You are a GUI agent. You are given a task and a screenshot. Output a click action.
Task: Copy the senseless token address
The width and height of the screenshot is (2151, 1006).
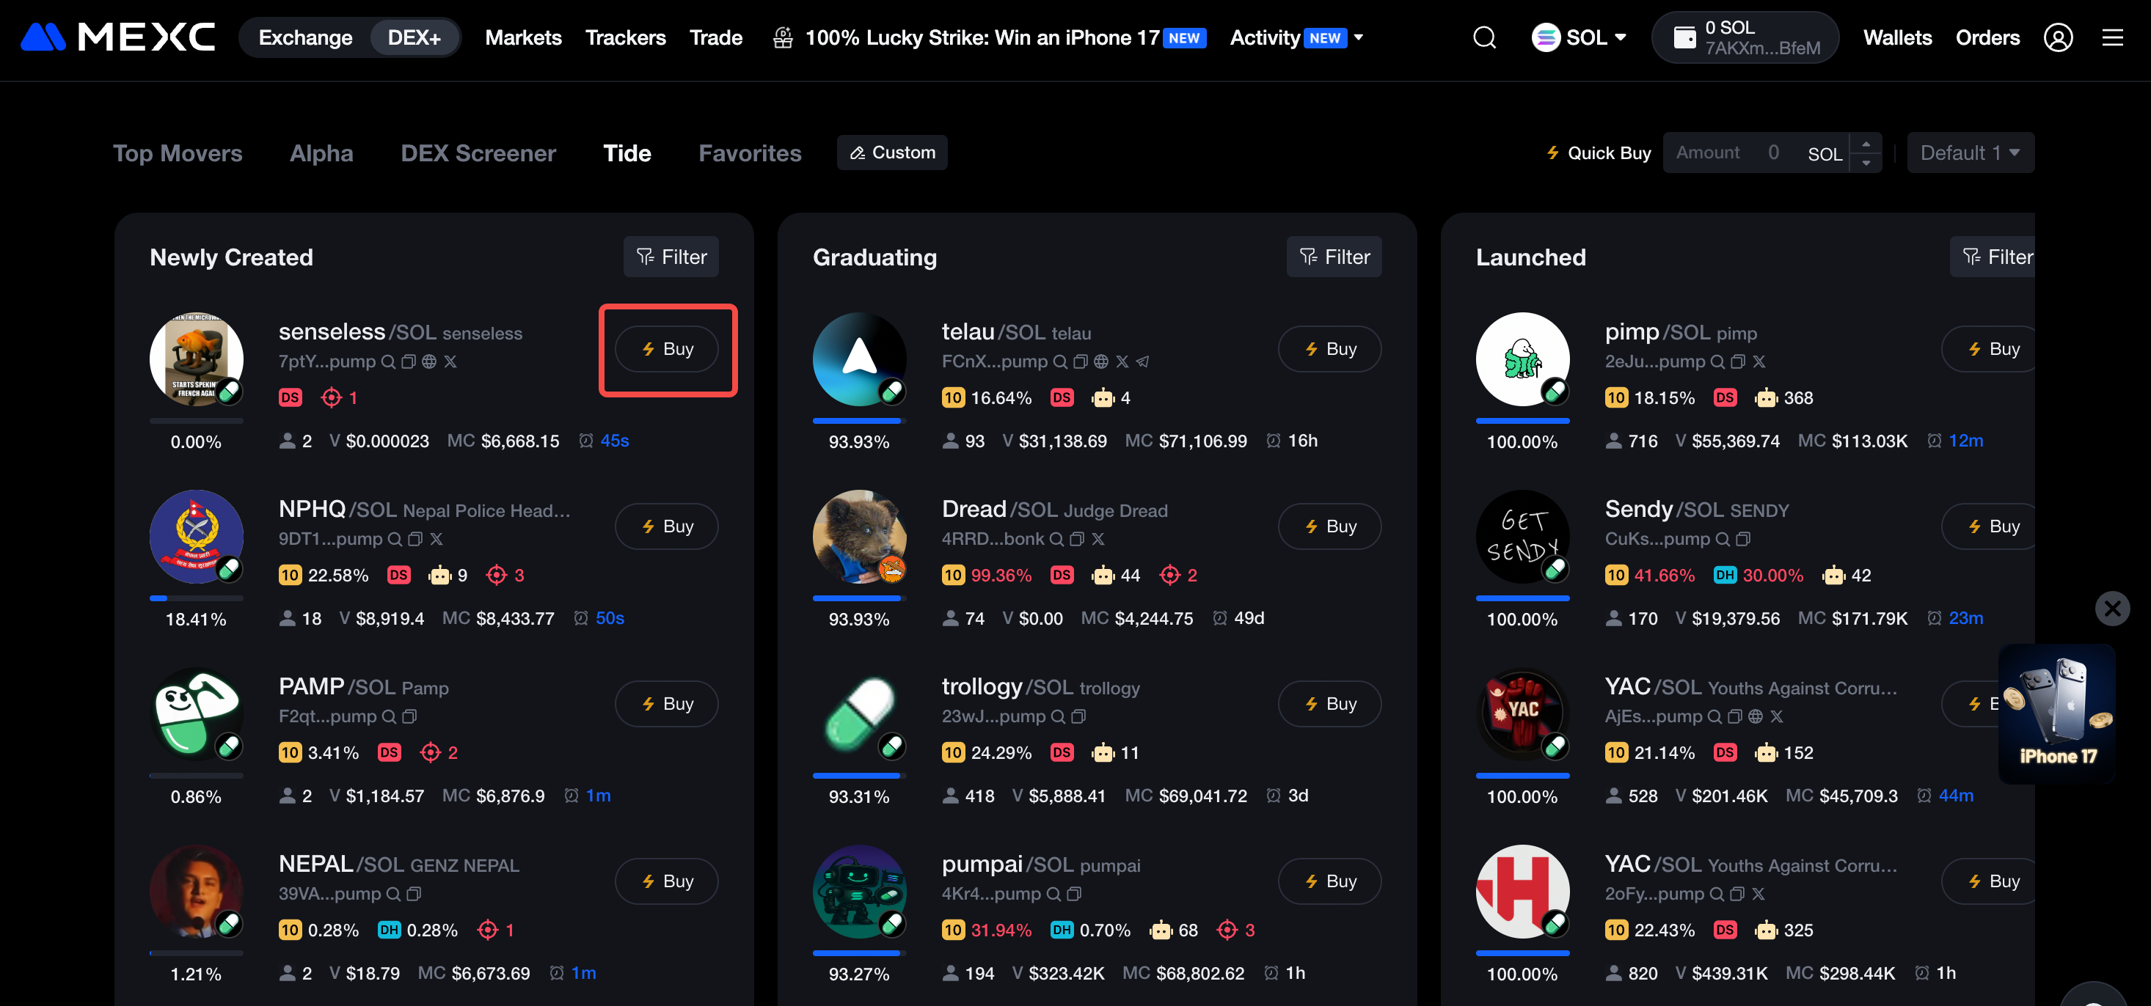tap(409, 361)
